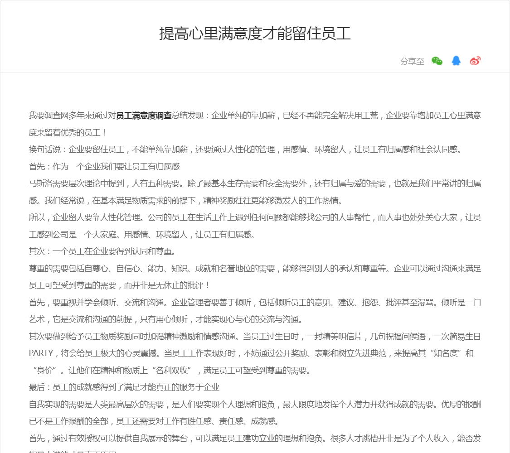Click the article title 提高心里满意度才能留住员工

(255, 34)
